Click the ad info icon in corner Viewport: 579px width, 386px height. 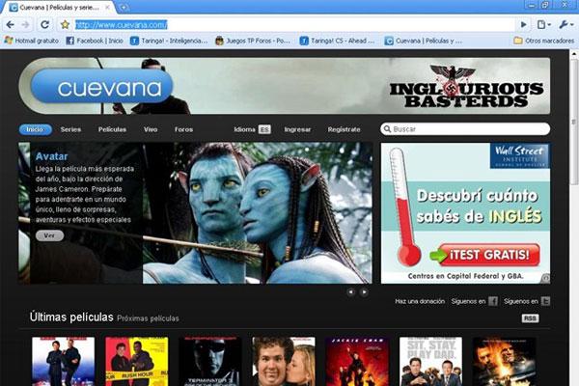546,278
